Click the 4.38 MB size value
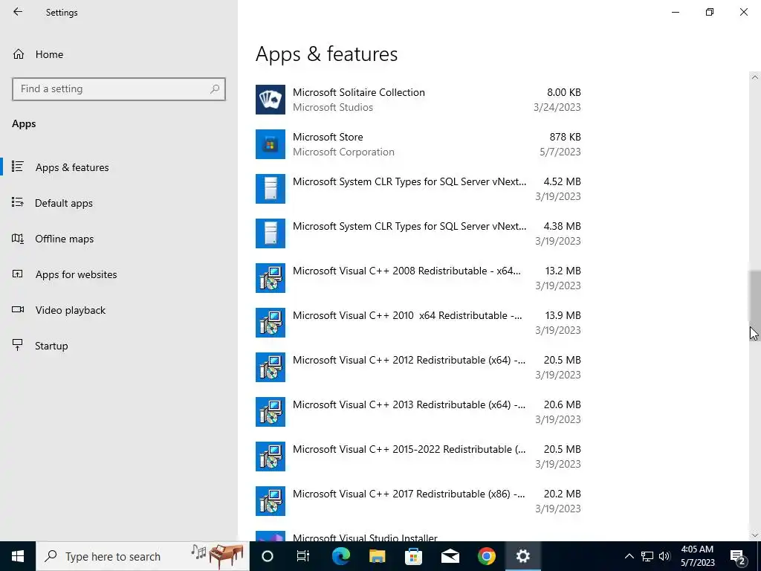761x571 pixels. pyautogui.click(x=562, y=226)
